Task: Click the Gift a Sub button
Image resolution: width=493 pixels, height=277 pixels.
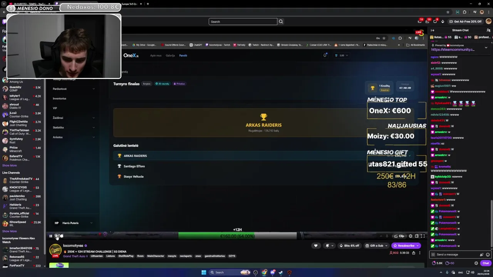Action: (x=377, y=245)
